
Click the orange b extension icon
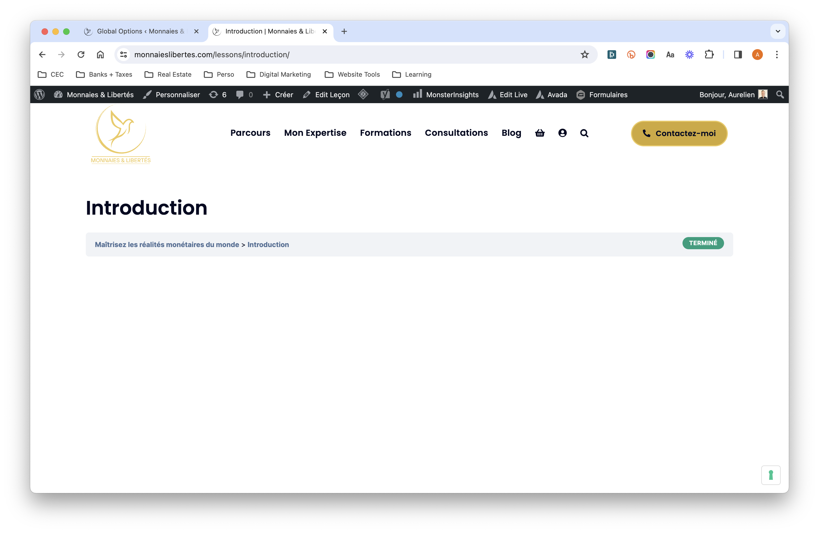[x=631, y=55]
